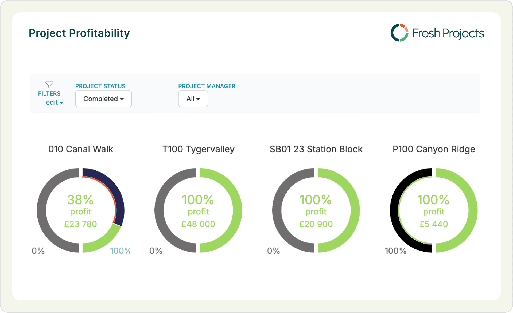The height and width of the screenshot is (313, 513).
Task: Click the filter funnel icon
Action: click(49, 85)
